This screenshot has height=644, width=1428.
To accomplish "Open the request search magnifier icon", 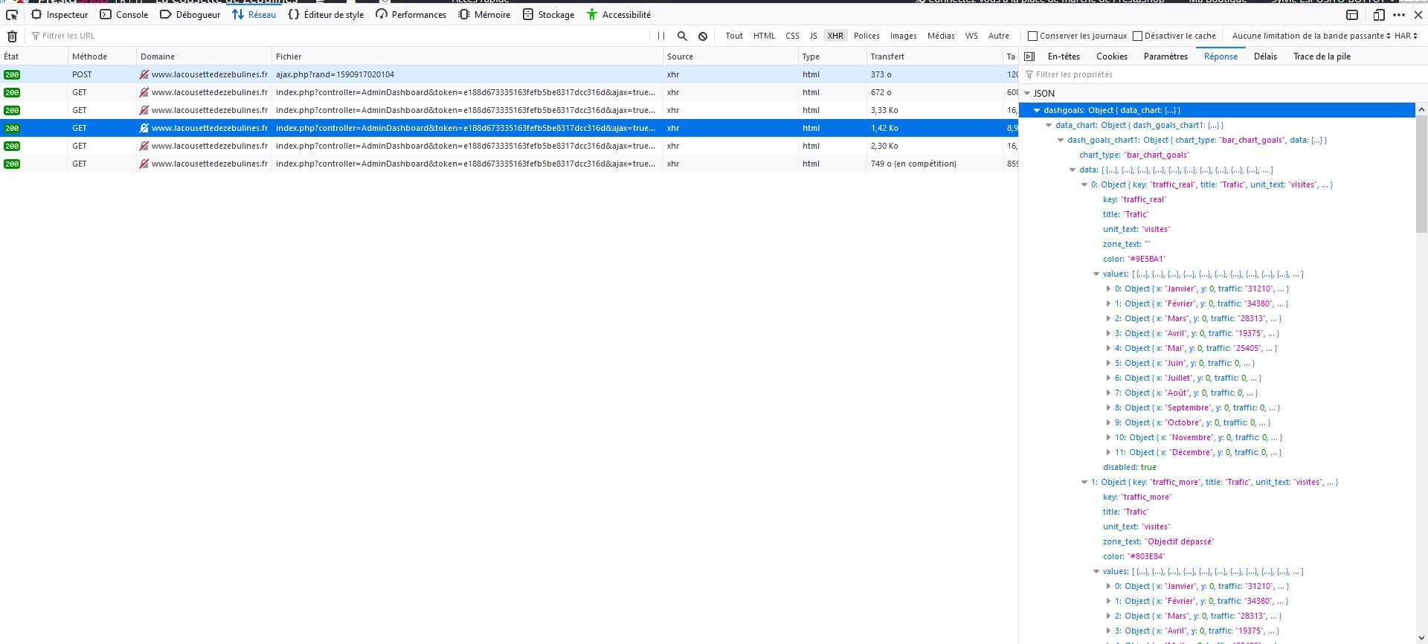I will 682,36.
